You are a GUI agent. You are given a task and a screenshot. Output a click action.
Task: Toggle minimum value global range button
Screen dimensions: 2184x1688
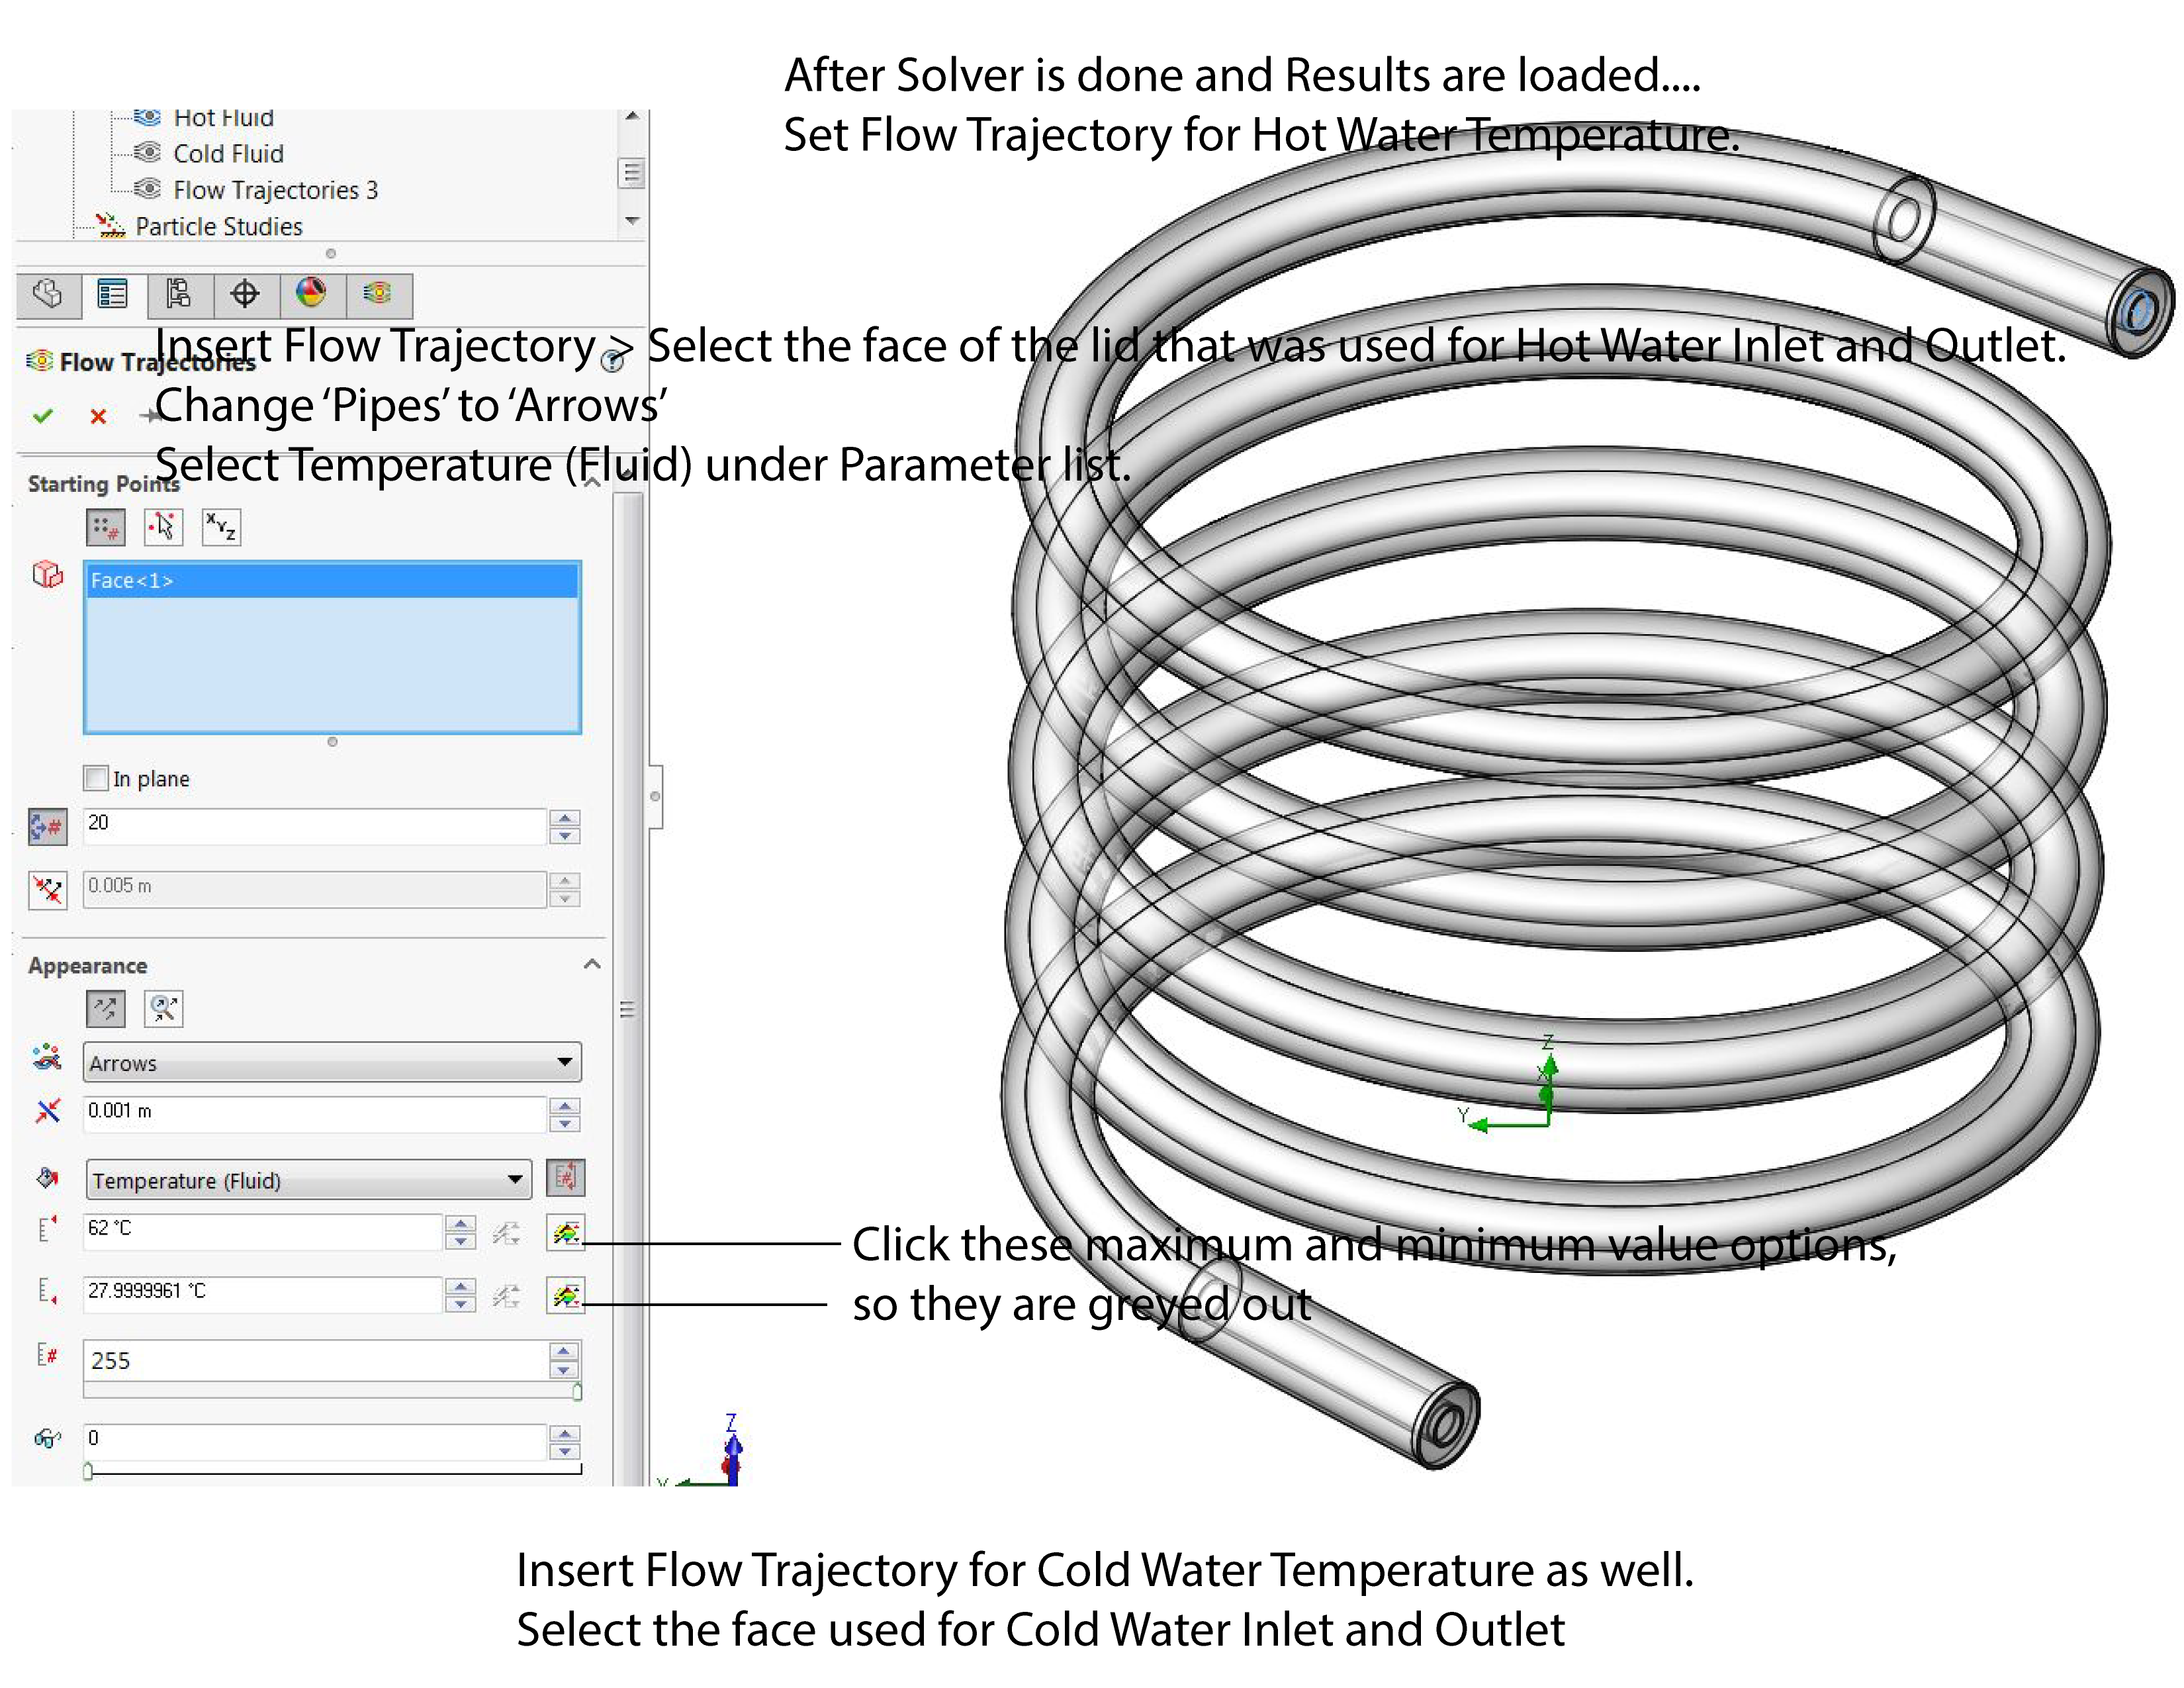pyautogui.click(x=565, y=1296)
